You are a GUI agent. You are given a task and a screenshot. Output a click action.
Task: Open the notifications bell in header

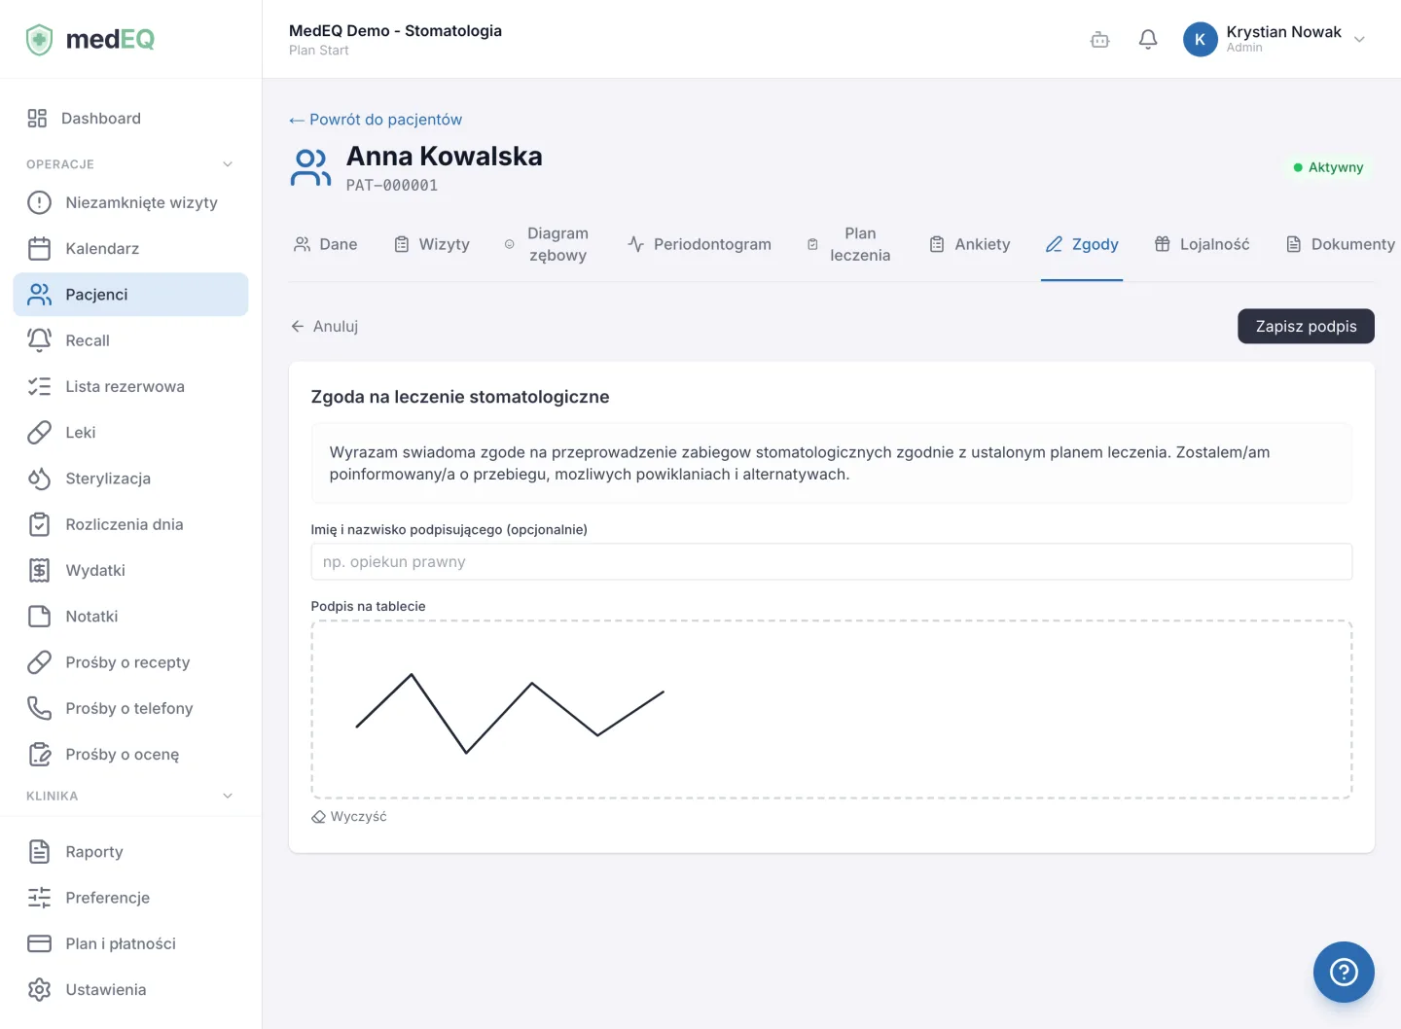[1148, 40]
